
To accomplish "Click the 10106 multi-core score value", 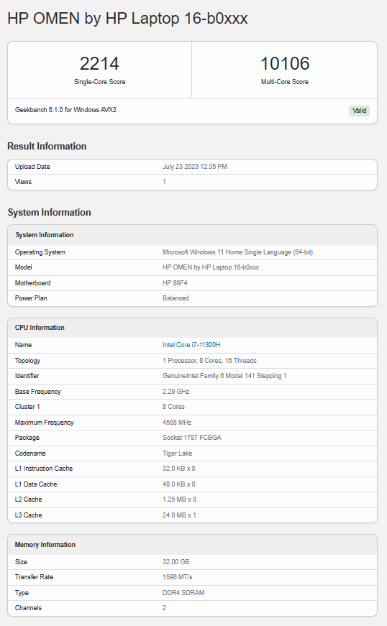I will 285,63.
